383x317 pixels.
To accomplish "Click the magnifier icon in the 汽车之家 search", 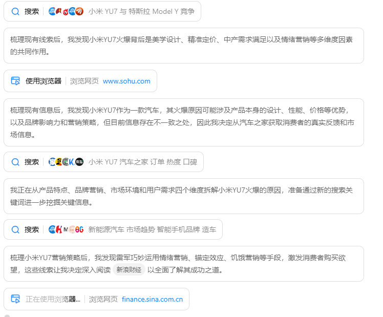I will 15,162.
